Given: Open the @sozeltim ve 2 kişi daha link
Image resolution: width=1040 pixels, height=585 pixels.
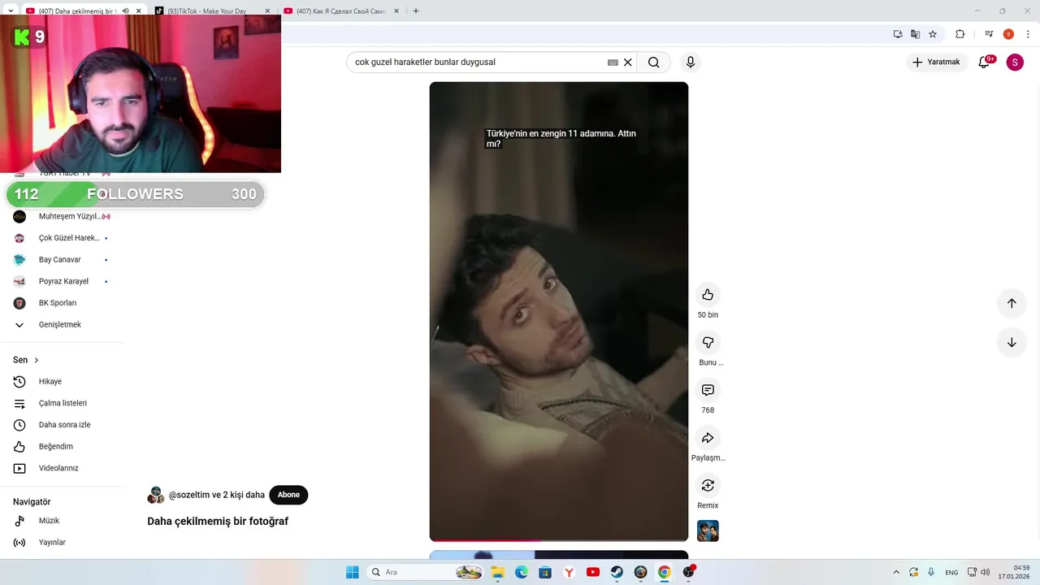Looking at the screenshot, I should pyautogui.click(x=216, y=495).
